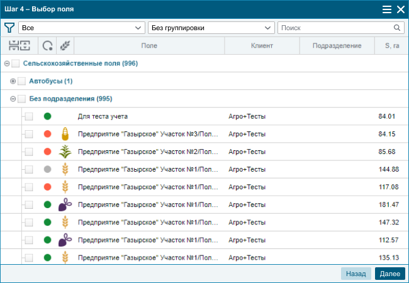The width and height of the screenshot is (409, 283).
Task: Click the expand/collapse all rows icon
Action: [x=20, y=45]
